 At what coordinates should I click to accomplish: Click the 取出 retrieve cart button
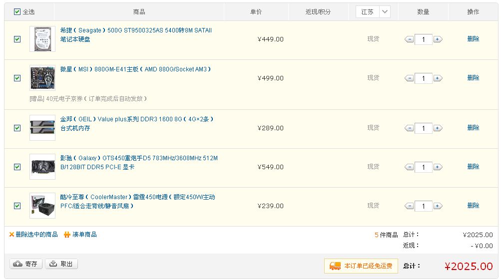pos(61,264)
